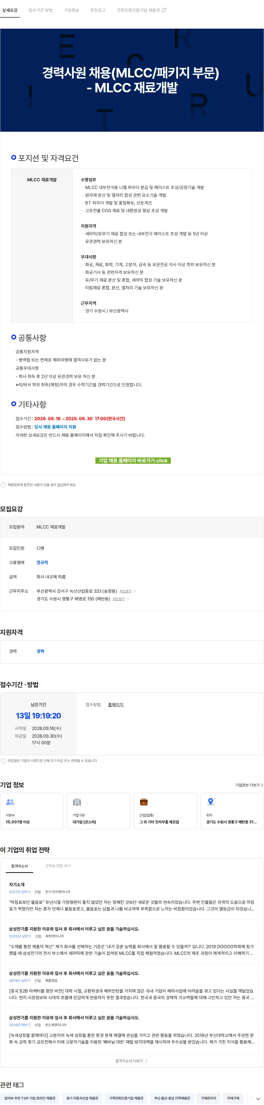264x1105 pixels.
Task: Open 사원수 10,001명 이상 card
Action: click(x=32, y=811)
